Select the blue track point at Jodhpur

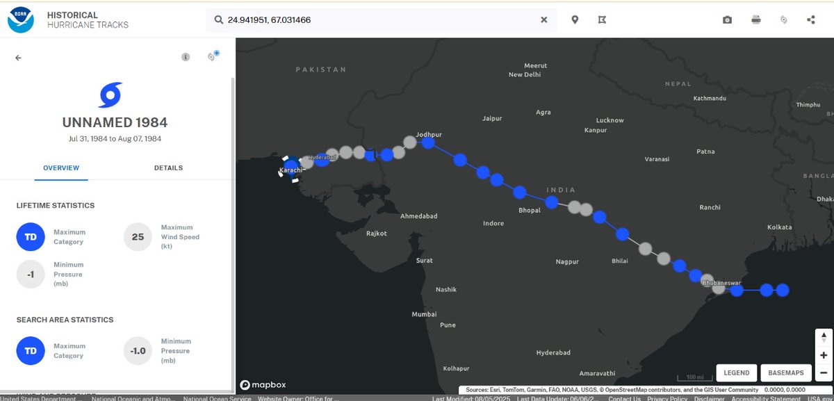tap(428, 143)
